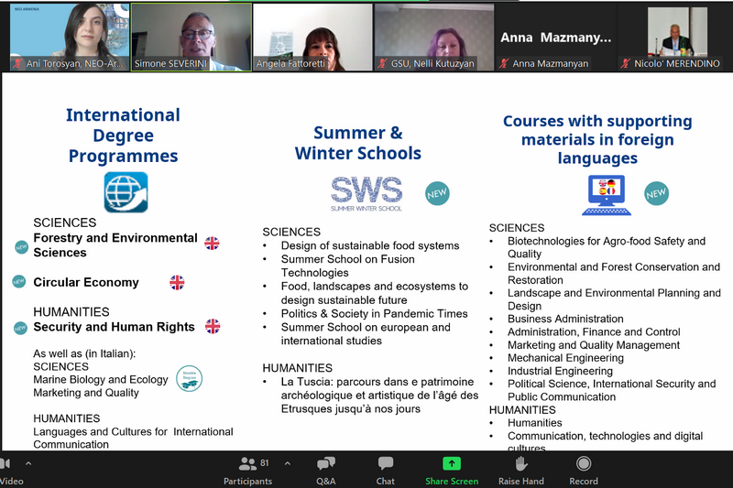733x488 pixels.
Task: Click 'Security and Human Rights' programme text
Action: pyautogui.click(x=114, y=327)
